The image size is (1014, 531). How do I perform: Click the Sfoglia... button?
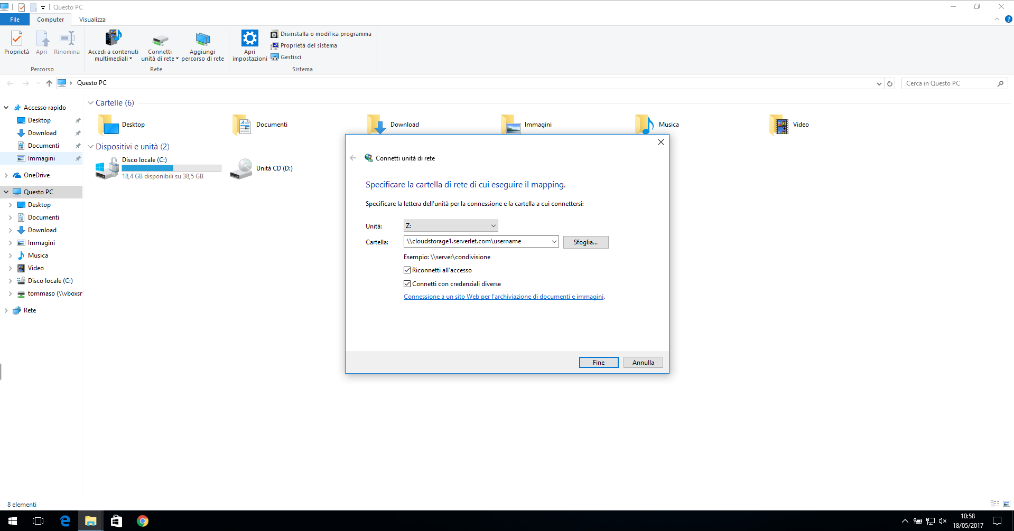(x=585, y=242)
